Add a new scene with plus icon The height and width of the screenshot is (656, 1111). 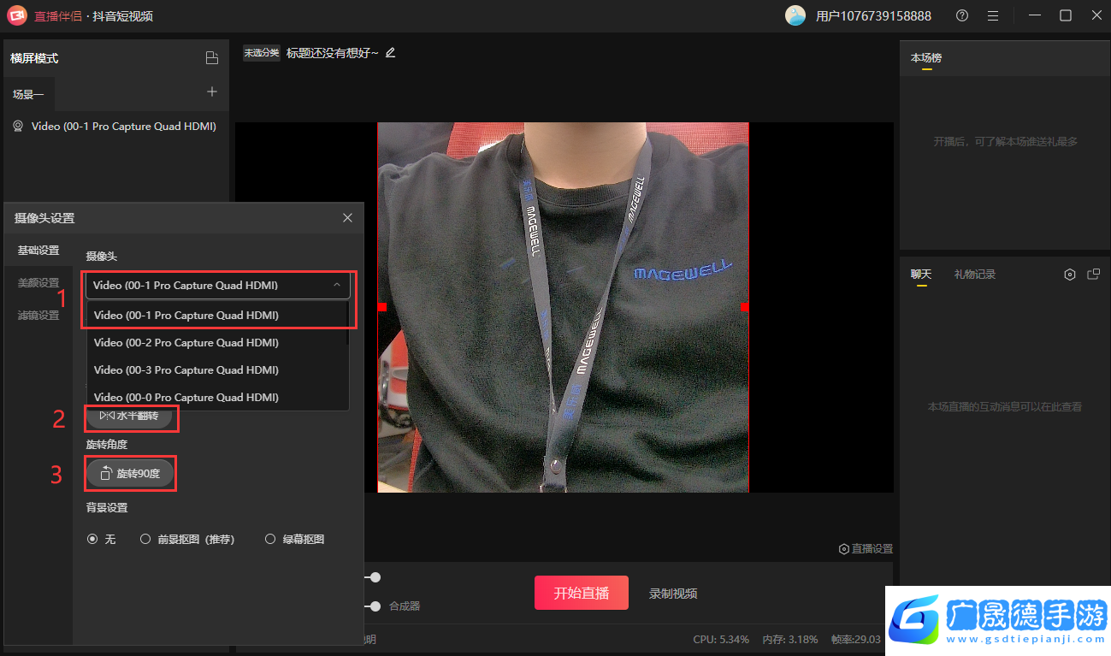coord(212,92)
